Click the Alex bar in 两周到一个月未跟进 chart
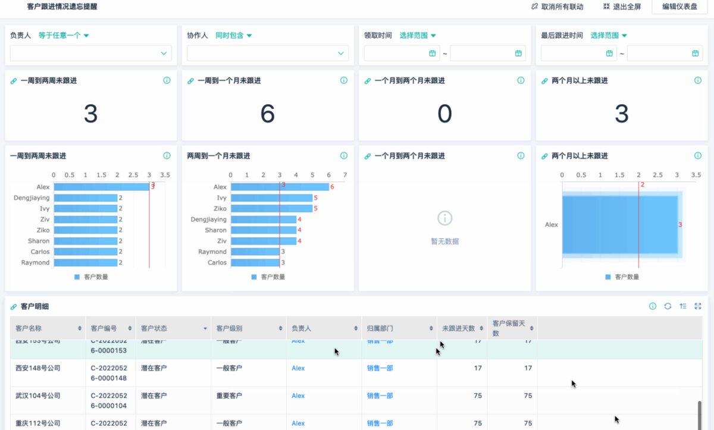The image size is (714, 430). pos(280,187)
